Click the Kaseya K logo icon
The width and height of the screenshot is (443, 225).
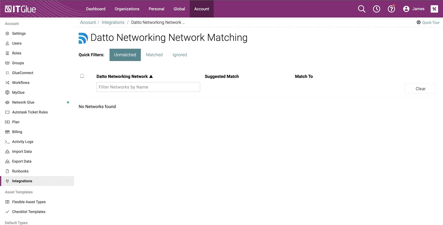[x=434, y=9]
